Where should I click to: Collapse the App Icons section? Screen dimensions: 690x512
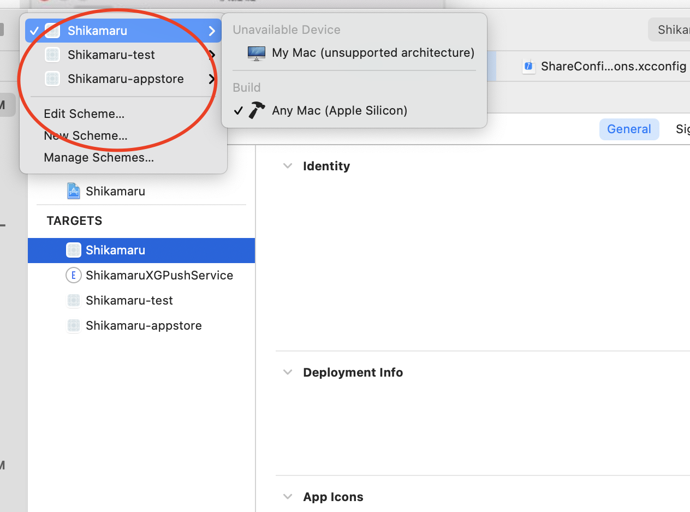pos(288,497)
